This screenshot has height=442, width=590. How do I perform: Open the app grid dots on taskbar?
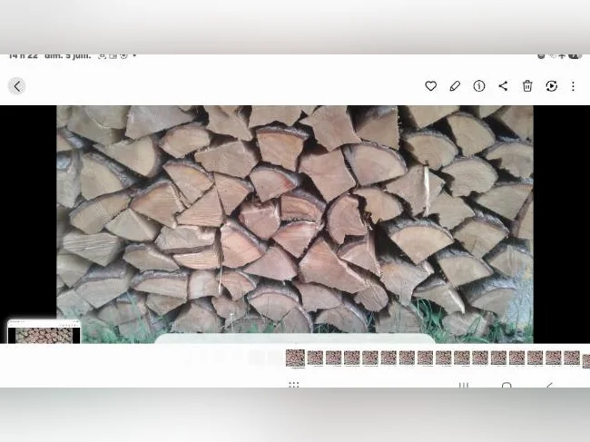click(293, 385)
